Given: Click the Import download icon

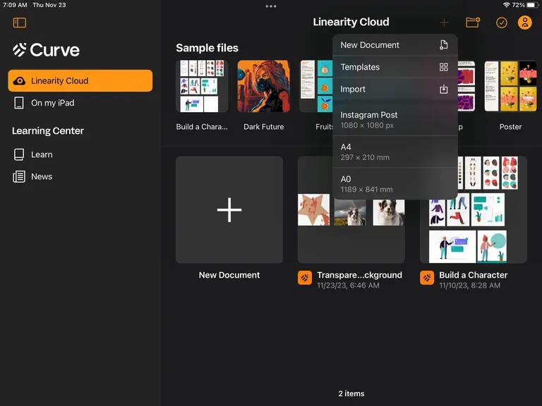Looking at the screenshot, I should click(x=443, y=90).
